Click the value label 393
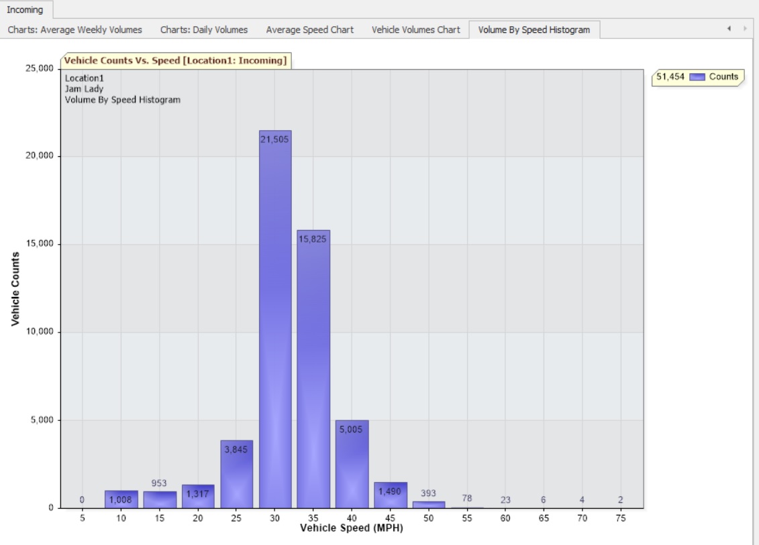This screenshot has width=759, height=545. 428,493
